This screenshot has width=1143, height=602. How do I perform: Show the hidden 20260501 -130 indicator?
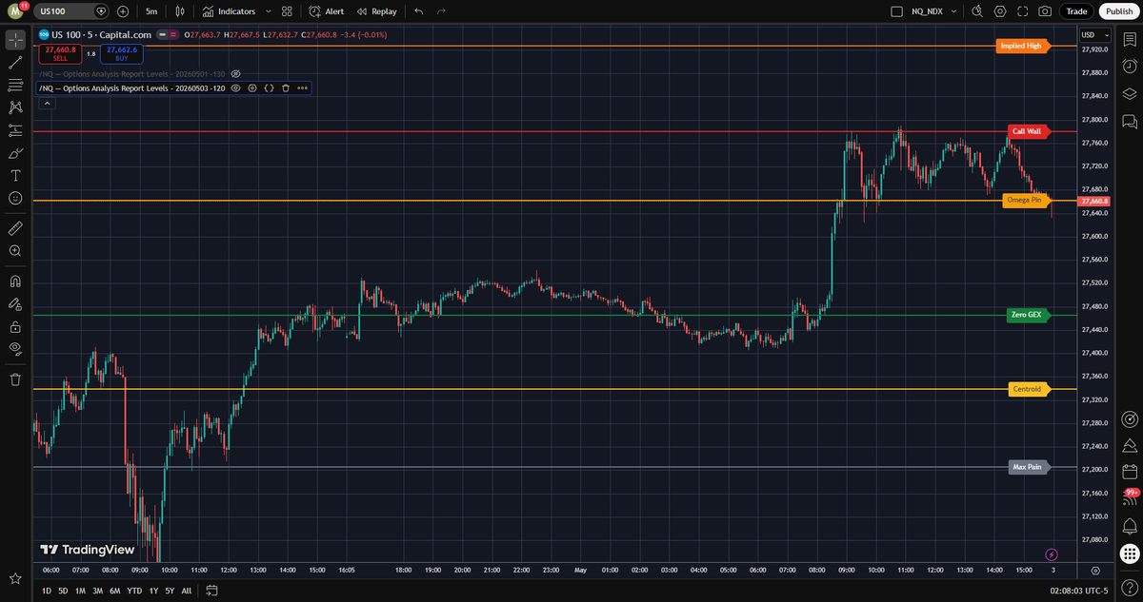[236, 73]
